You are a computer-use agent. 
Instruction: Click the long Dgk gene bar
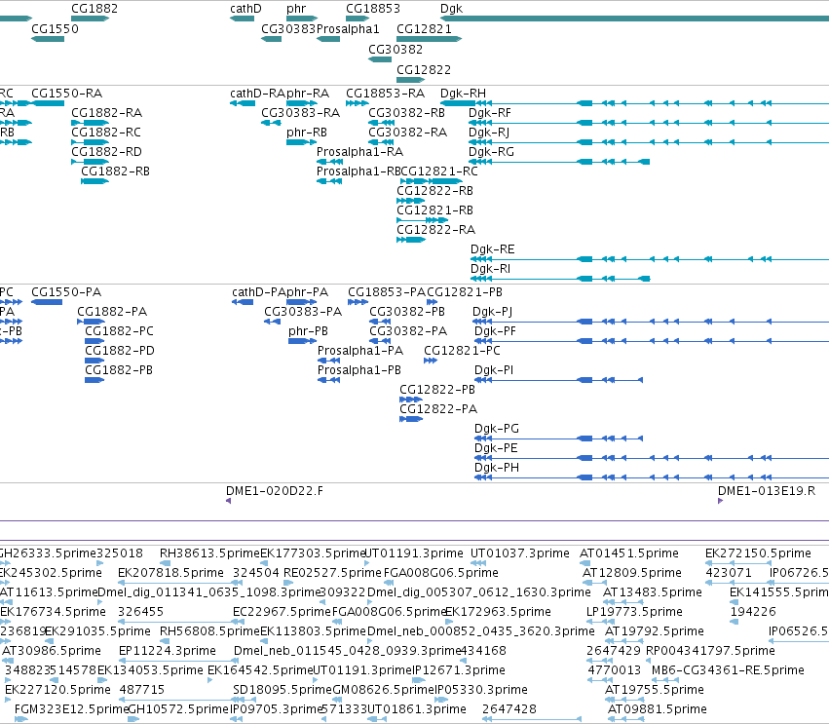pos(634,19)
